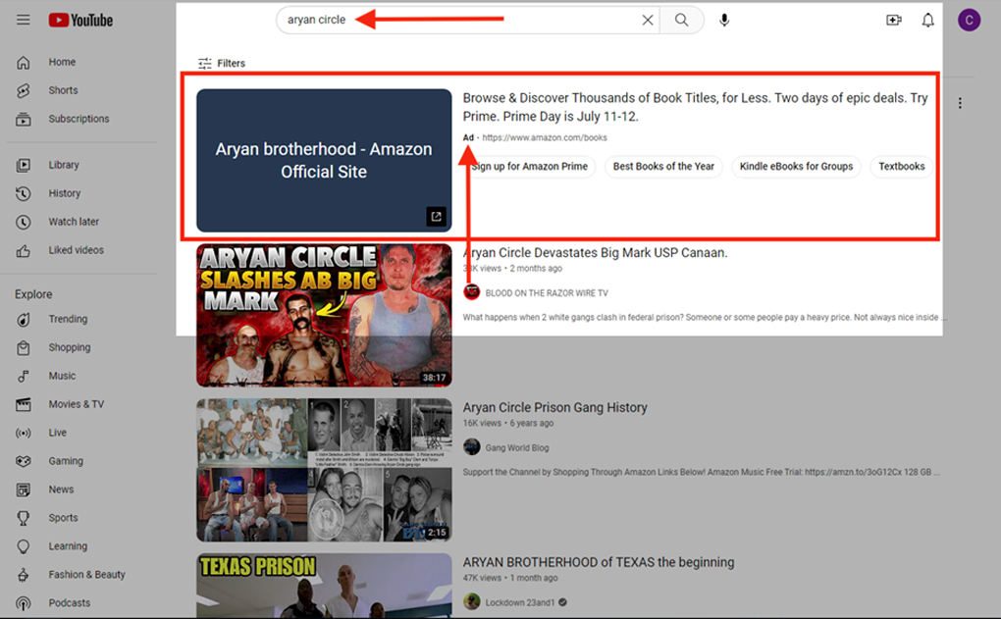Screen dimensions: 1001x619
Task: Open the hamburger guide menu
Action: (x=24, y=21)
